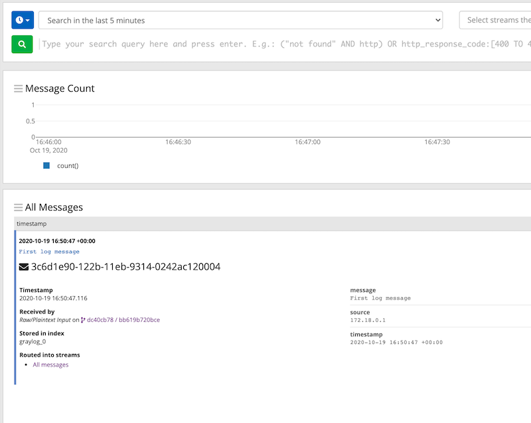Image resolution: width=531 pixels, height=423 pixels.
Task: Expand the "Search in the last 5 minutes" selector
Action: tap(240, 20)
